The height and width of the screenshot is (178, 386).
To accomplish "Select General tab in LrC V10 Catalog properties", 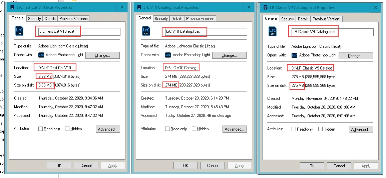I will pos(145,18).
